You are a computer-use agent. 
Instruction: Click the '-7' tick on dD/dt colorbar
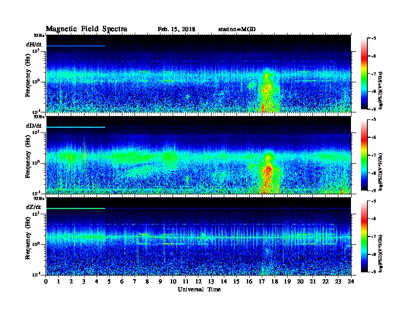(x=374, y=155)
